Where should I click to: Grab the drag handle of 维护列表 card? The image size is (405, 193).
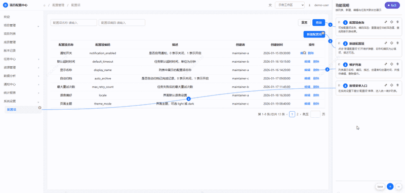click(x=339, y=65)
